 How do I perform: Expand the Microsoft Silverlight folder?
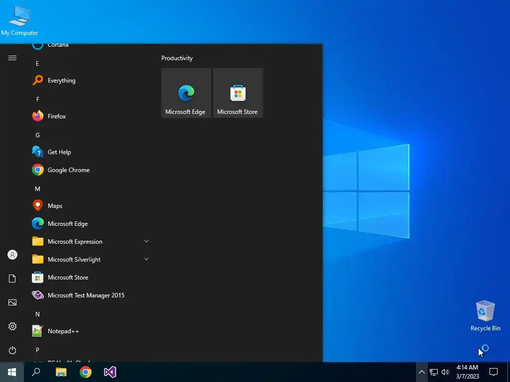click(x=91, y=259)
